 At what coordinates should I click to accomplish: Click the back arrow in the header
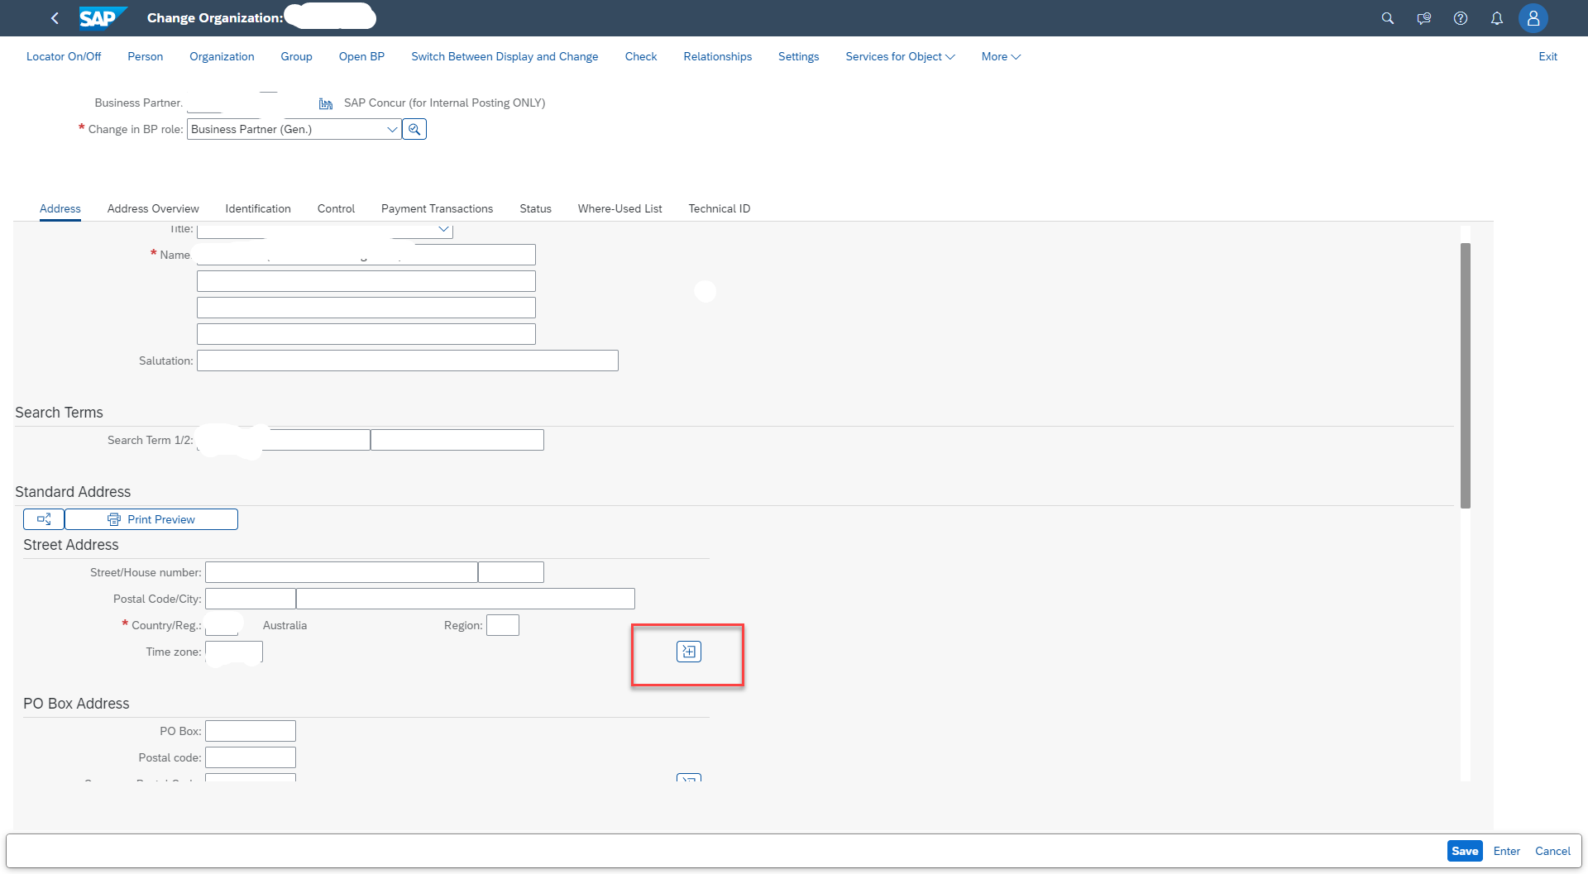coord(55,18)
